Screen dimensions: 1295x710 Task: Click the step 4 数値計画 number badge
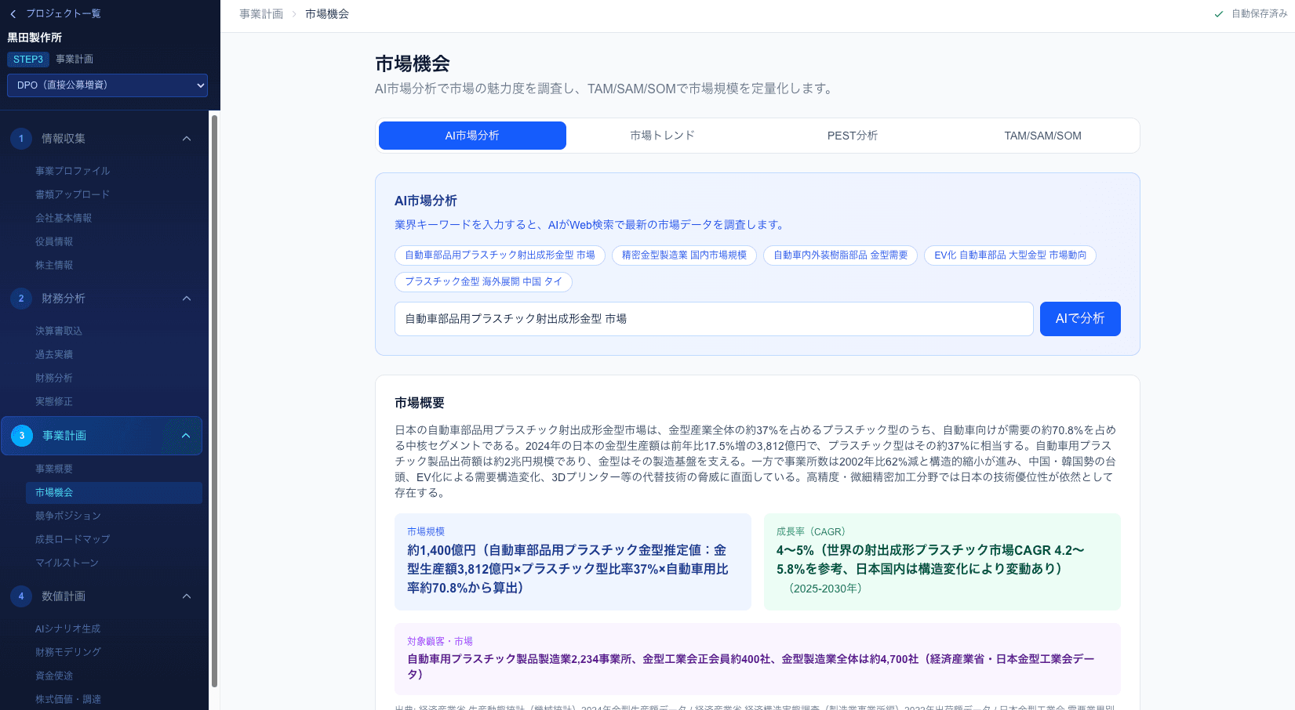pyautogui.click(x=20, y=596)
